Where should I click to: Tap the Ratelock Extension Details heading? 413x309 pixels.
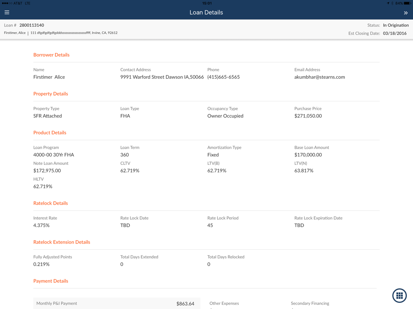click(x=62, y=242)
